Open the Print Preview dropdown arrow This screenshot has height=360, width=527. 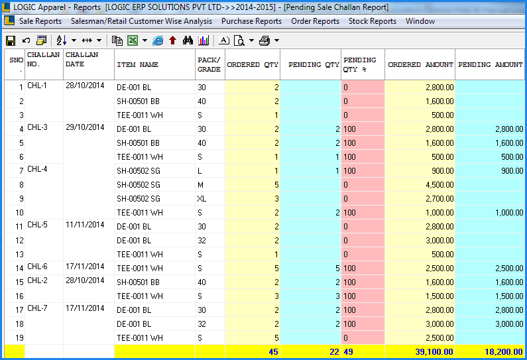(251, 40)
